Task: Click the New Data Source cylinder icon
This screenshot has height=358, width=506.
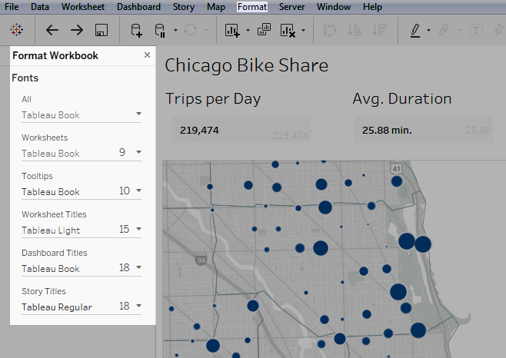Action: (x=136, y=30)
